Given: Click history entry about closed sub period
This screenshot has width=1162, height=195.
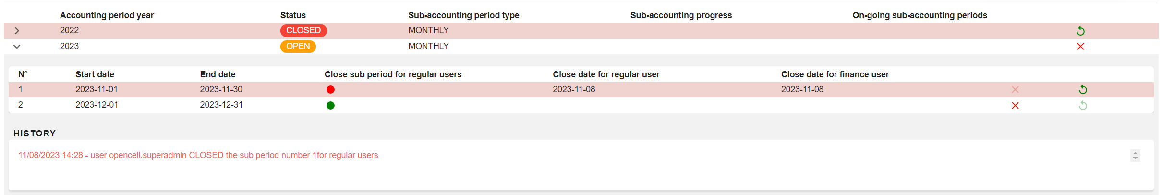Looking at the screenshot, I should (198, 155).
